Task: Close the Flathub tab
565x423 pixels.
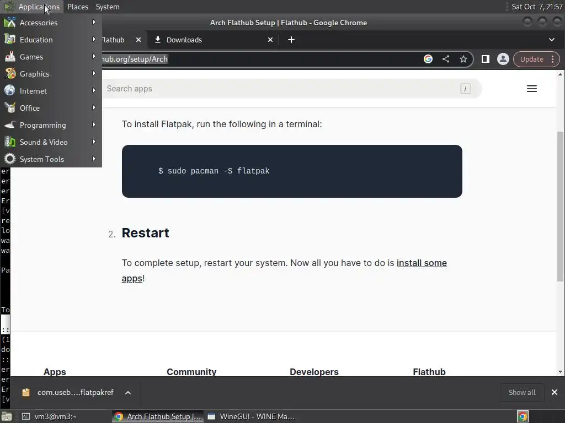Action: click(x=138, y=40)
